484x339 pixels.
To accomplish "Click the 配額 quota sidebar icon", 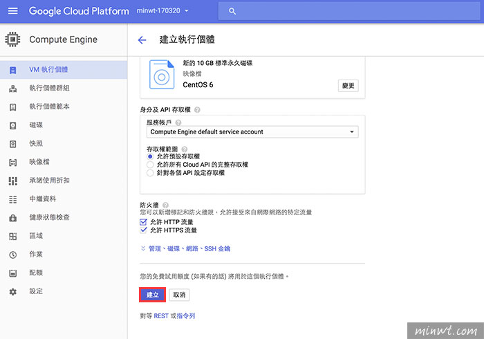I will [12, 273].
